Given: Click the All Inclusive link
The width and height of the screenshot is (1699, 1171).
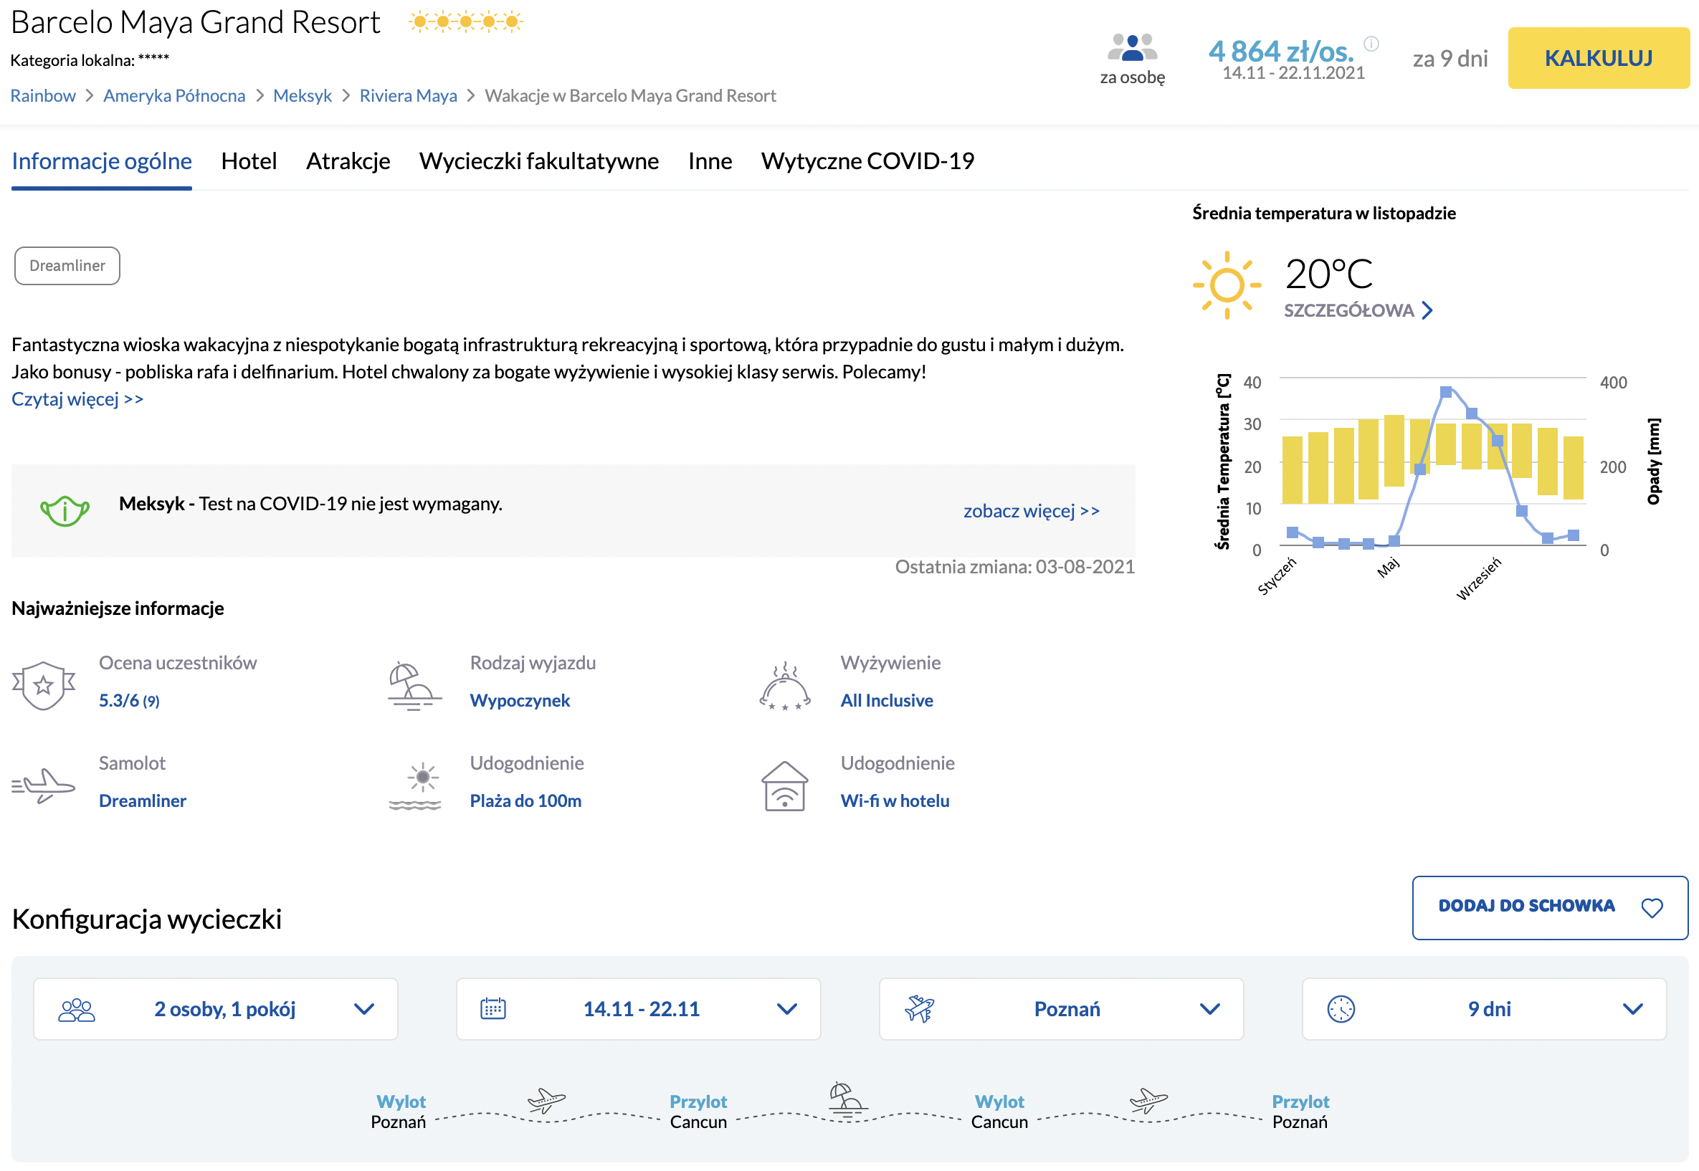Looking at the screenshot, I should tap(887, 701).
